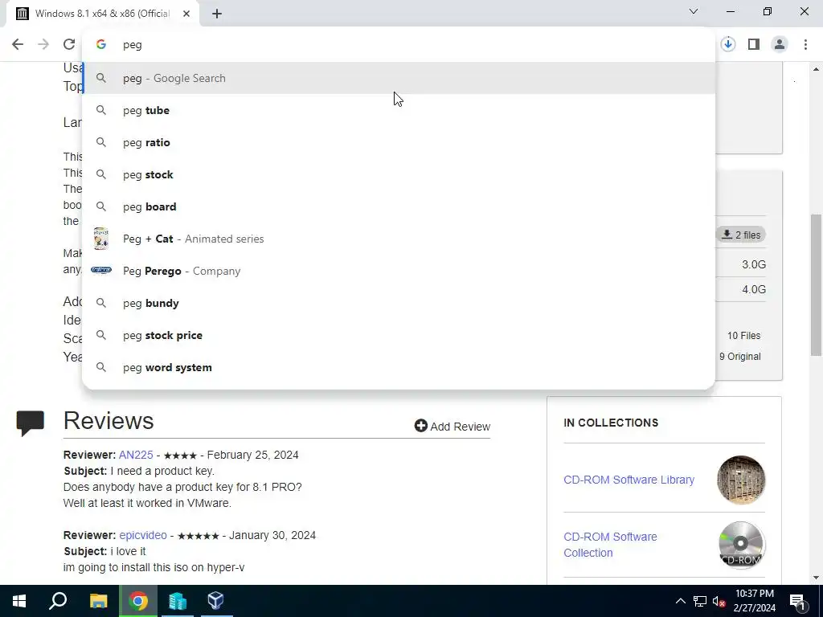Click the muted volume tray icon
The height and width of the screenshot is (617, 823).
[x=719, y=601]
